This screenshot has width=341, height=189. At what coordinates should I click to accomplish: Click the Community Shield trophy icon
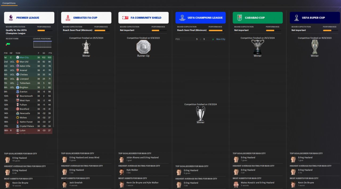tap(143, 47)
